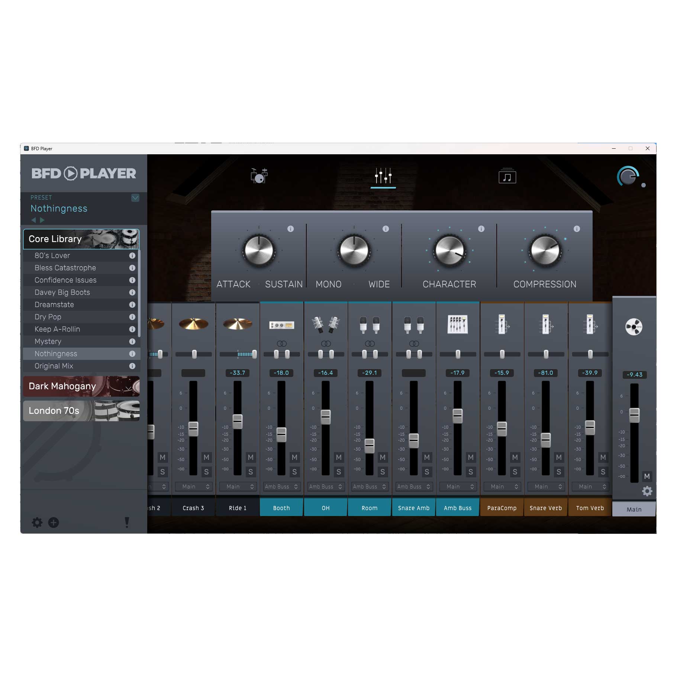Image resolution: width=677 pixels, height=677 pixels.
Task: Open settings via the gear icon
Action: point(36,523)
